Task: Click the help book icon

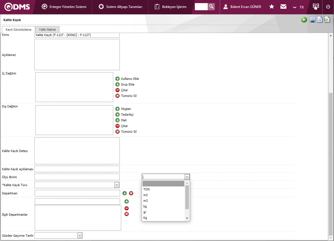Action: (316, 7)
